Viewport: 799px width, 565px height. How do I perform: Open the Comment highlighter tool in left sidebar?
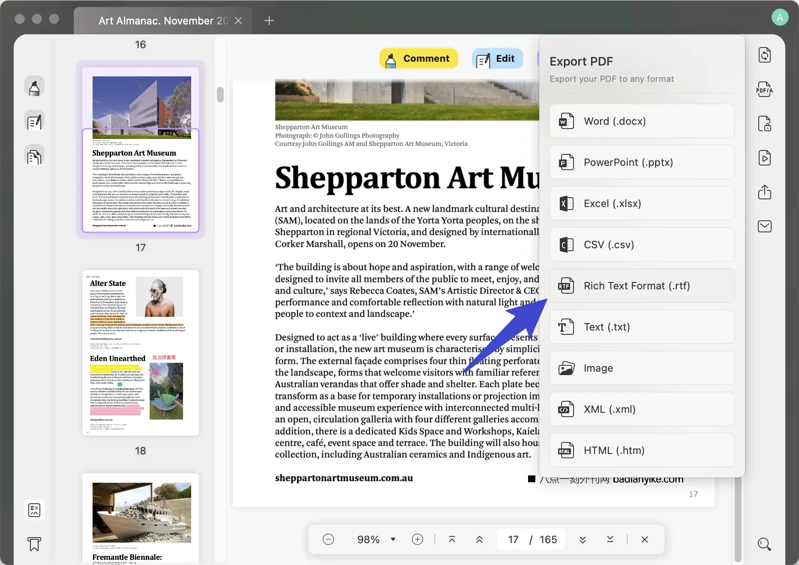coord(34,87)
